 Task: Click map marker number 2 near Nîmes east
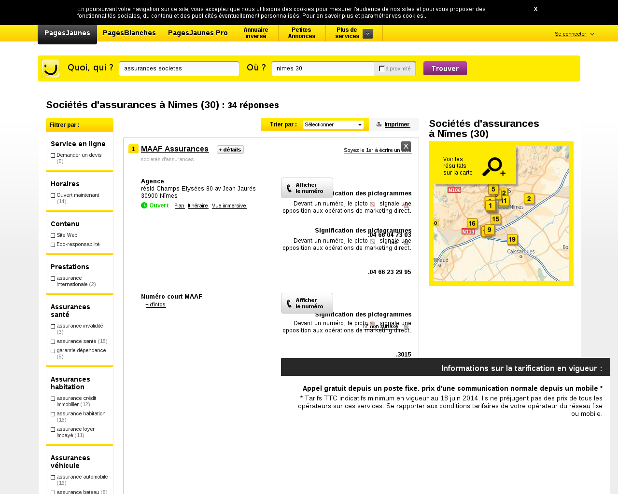(x=529, y=199)
